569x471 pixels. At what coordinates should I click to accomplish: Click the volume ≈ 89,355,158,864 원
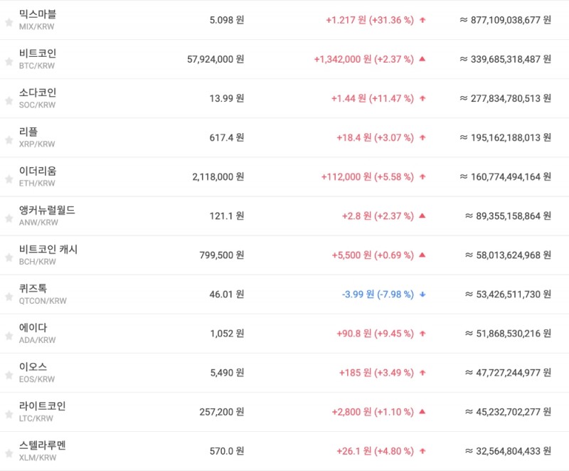coord(508,216)
